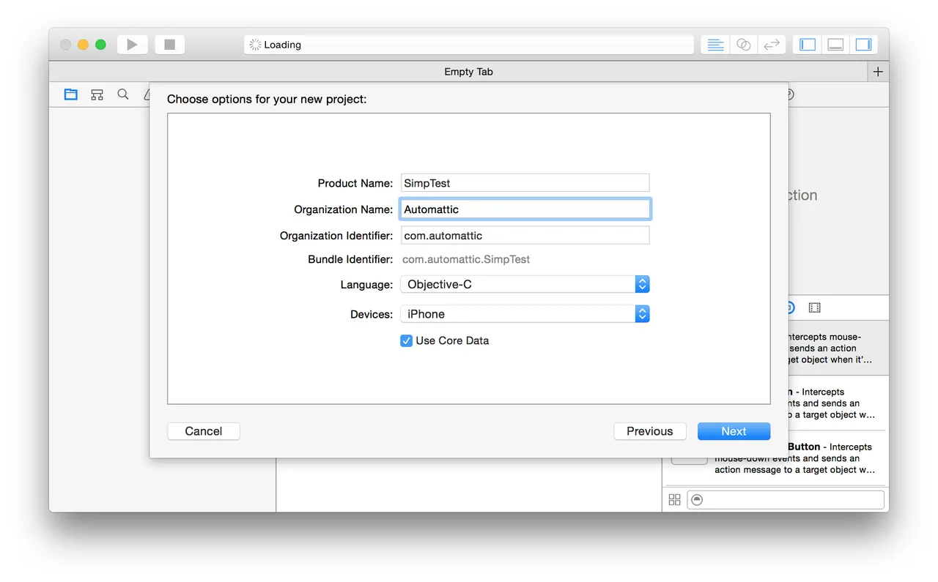938x582 pixels.
Task: Click the bundle identifier text com.automattic.SimpTest
Action: 466,259
